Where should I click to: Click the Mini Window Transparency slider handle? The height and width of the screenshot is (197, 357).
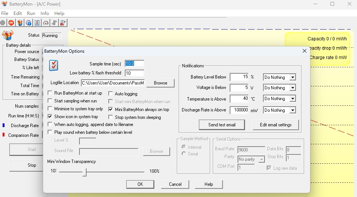(85, 172)
